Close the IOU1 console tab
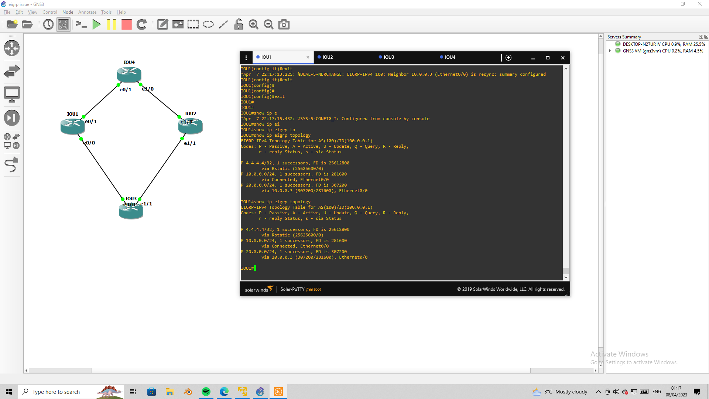This screenshot has height=399, width=709. tap(308, 58)
